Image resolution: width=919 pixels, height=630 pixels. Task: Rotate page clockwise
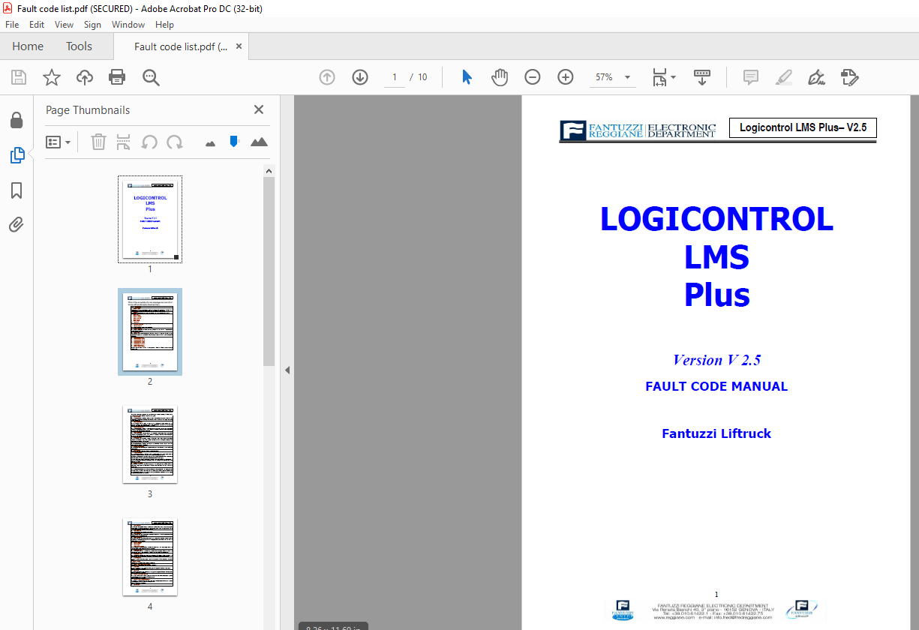175,142
